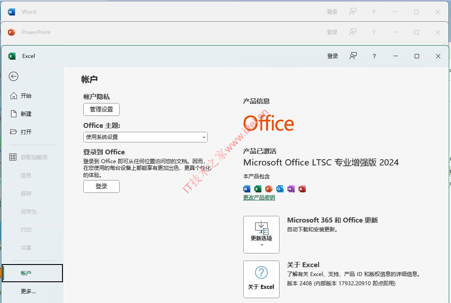Click the PowerPoint app icon in its title bar
Viewport: 451px width, 303px height.
(12, 32)
